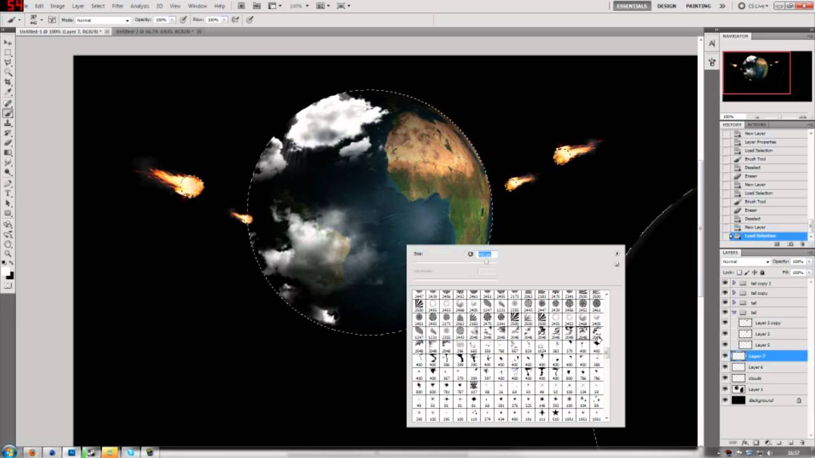The image size is (815, 458).
Task: Select the Eraser tool in toolbox
Action: 8,142
